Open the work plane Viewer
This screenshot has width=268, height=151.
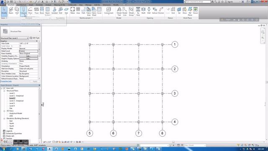click(x=196, y=10)
